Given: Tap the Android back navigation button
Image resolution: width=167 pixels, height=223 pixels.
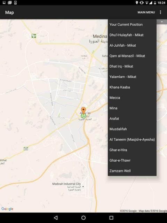Looking at the screenshot, I should coord(56,217).
